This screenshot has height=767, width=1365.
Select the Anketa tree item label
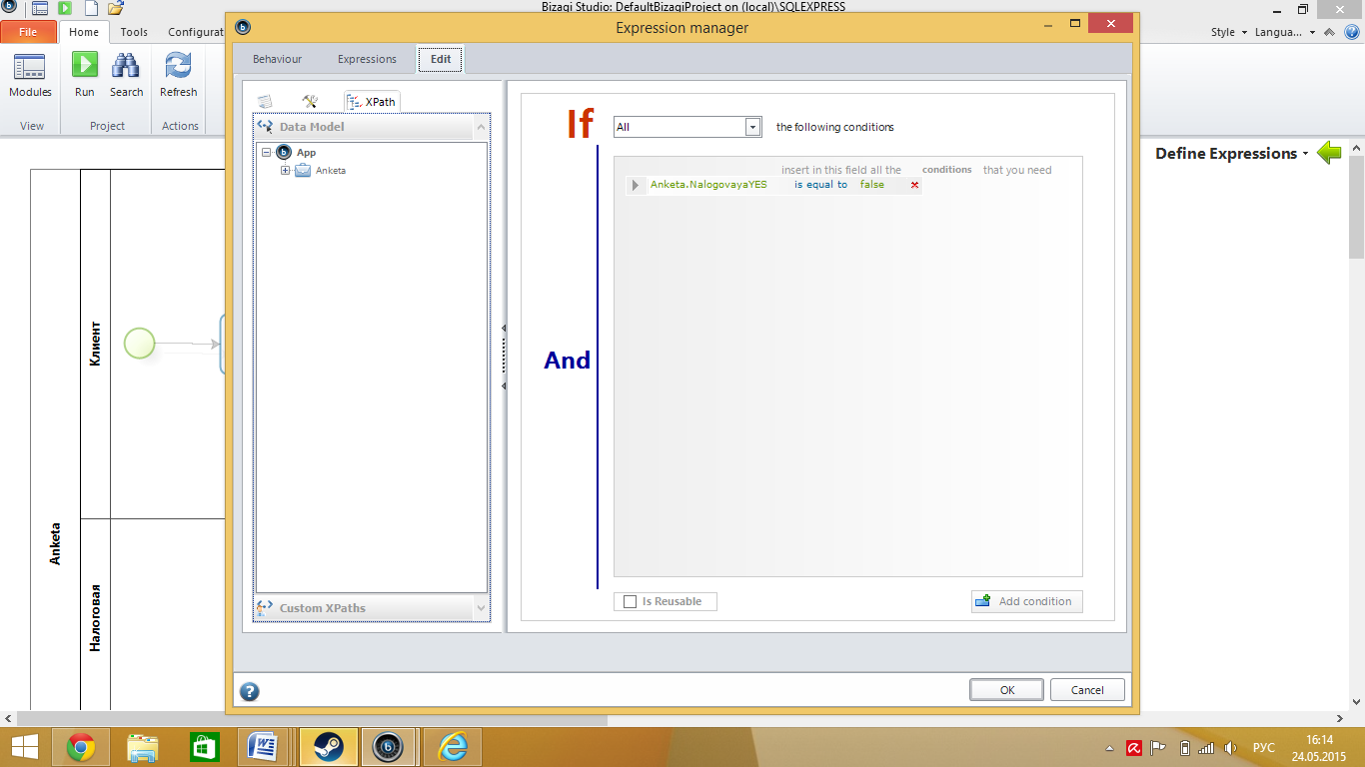[331, 170]
